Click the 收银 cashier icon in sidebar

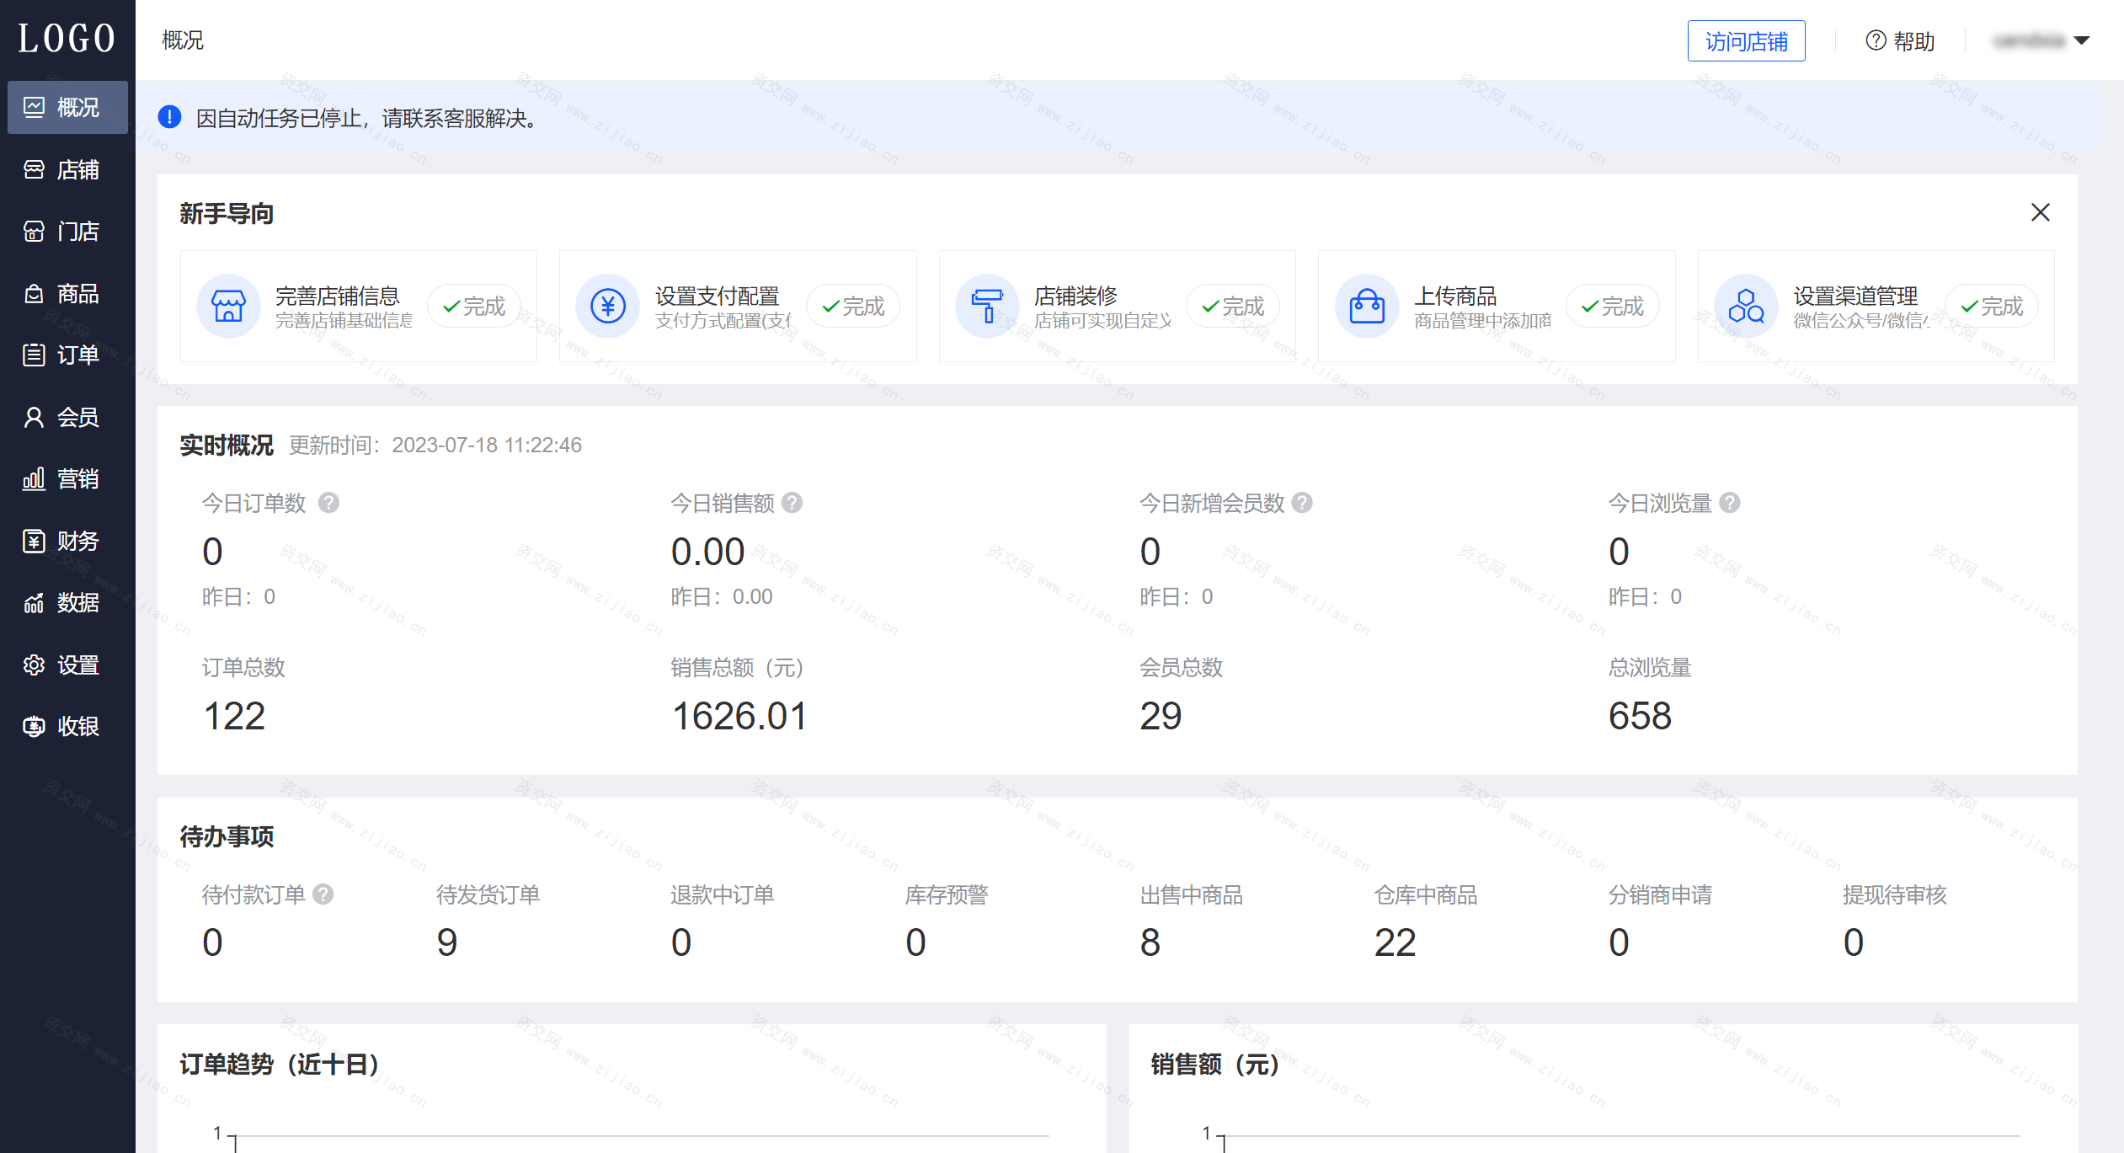(x=34, y=726)
